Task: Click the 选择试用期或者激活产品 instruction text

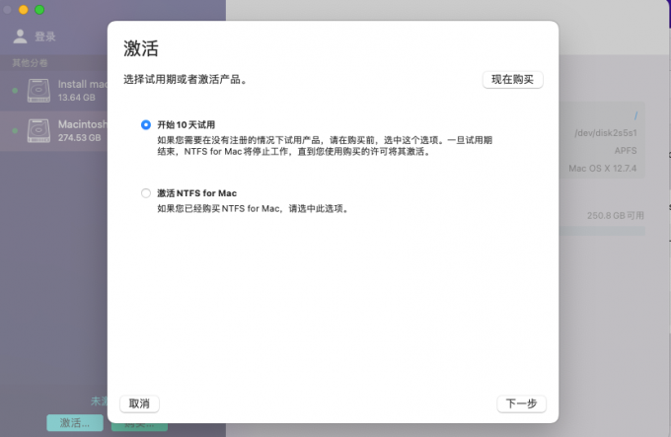Action: [186, 80]
